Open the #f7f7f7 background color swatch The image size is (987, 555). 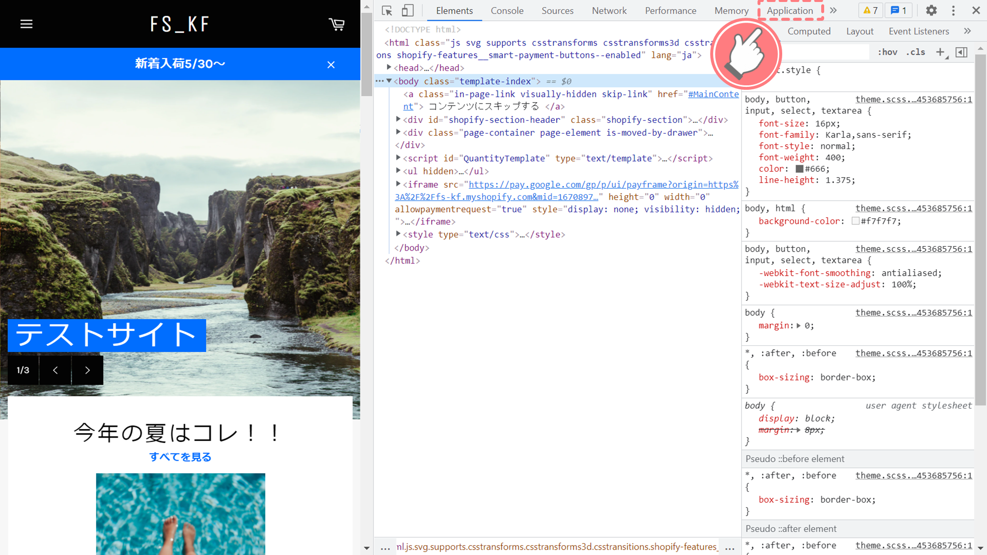pyautogui.click(x=855, y=221)
